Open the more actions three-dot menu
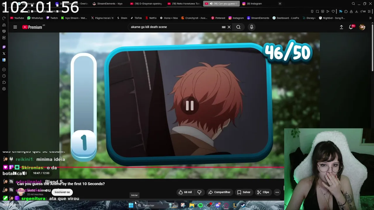374x210 pixels. (277, 192)
